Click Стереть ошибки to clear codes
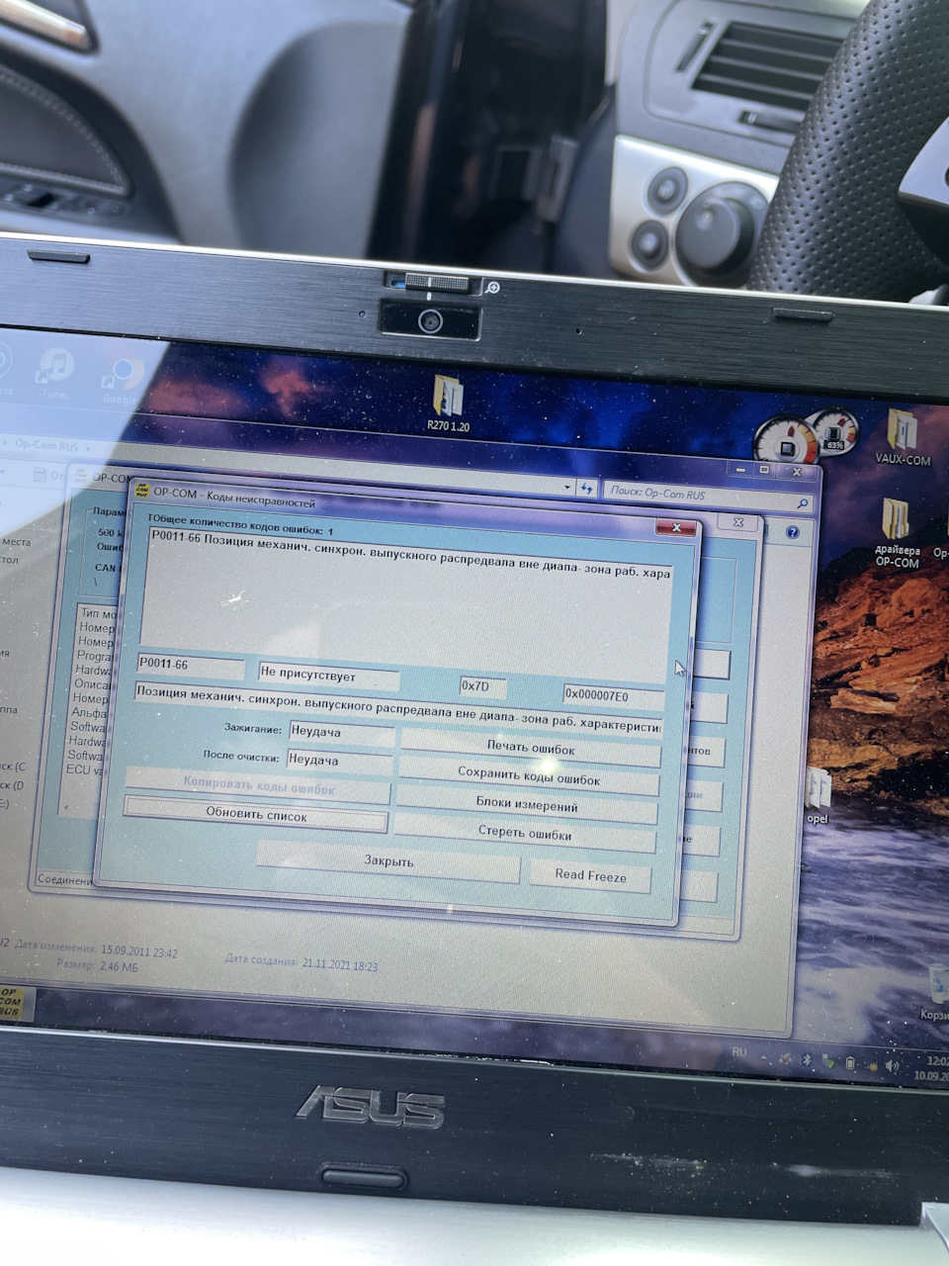This screenshot has height=1266, width=949. coord(525,833)
